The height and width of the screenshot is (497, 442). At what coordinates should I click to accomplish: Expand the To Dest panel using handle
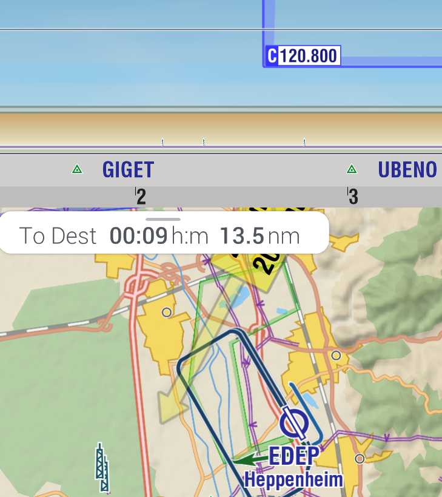tap(163, 219)
